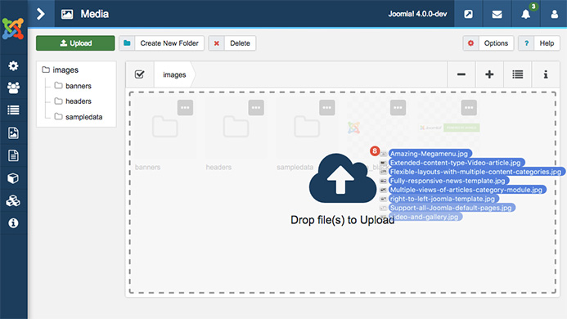Decrease thumbnail size with minus icon
567x319 pixels.
[x=461, y=74]
